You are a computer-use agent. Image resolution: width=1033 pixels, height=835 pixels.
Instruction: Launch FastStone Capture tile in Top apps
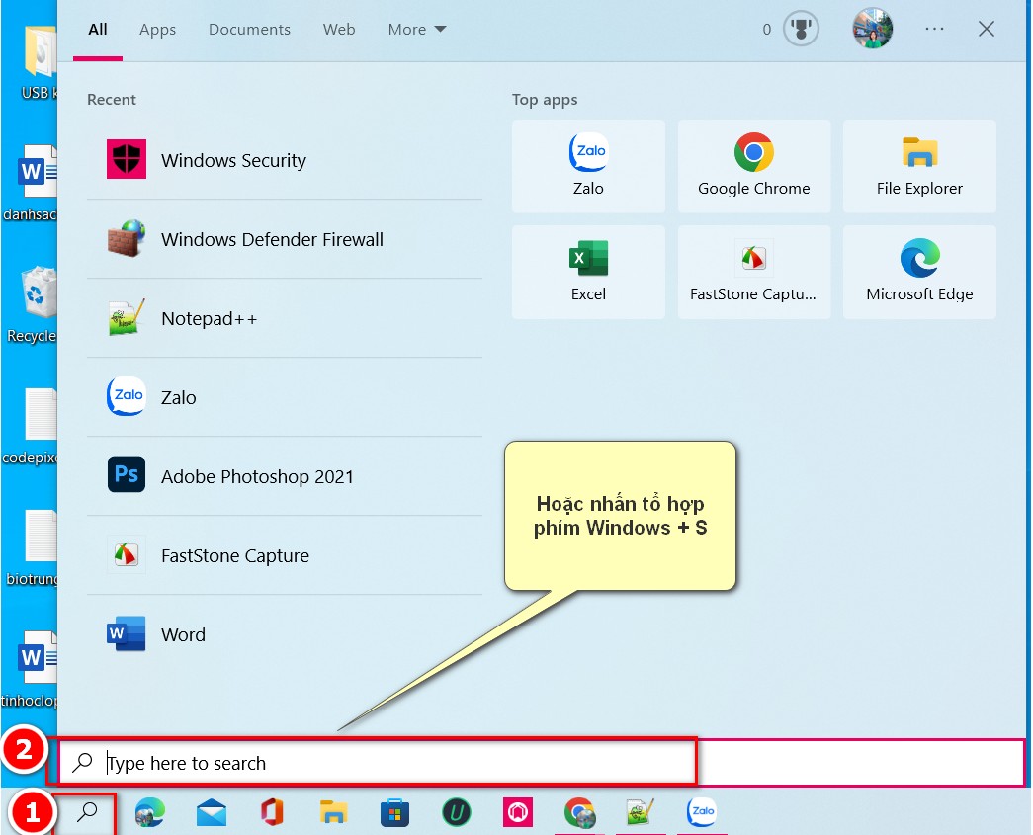[x=753, y=272]
